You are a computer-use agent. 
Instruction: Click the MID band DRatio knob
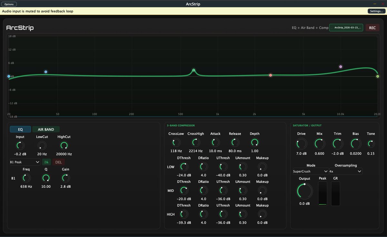[x=203, y=190]
